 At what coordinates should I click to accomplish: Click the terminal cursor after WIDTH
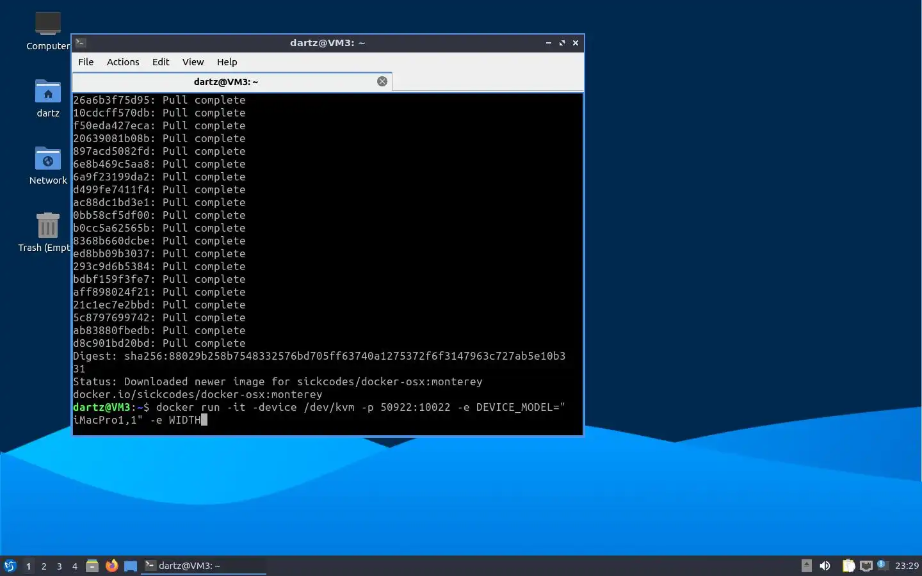pyautogui.click(x=204, y=420)
